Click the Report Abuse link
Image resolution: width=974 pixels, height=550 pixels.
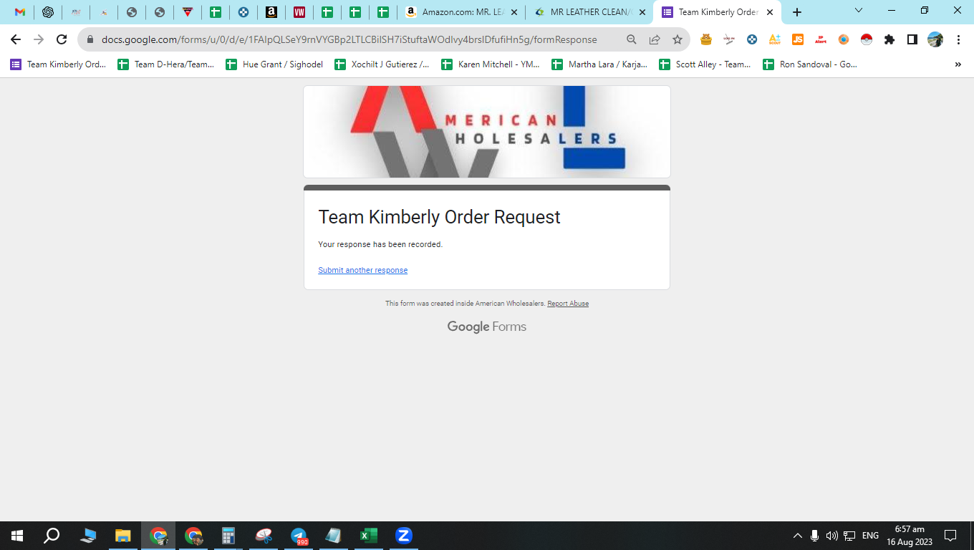pos(568,304)
